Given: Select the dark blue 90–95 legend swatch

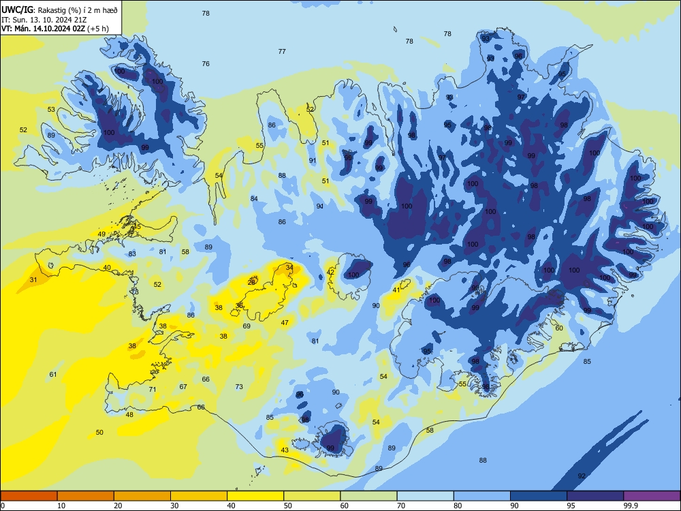Looking at the screenshot, I should (539, 496).
